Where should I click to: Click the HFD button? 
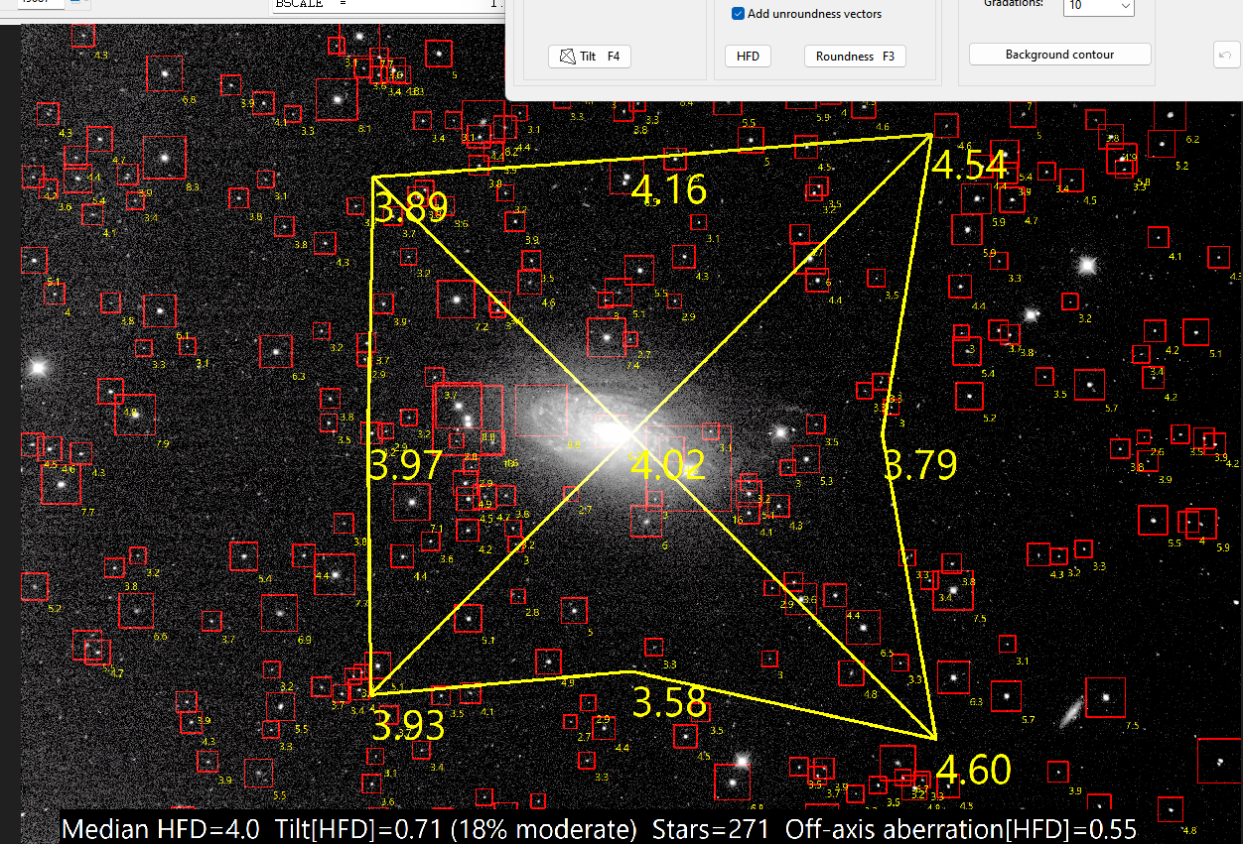[748, 57]
